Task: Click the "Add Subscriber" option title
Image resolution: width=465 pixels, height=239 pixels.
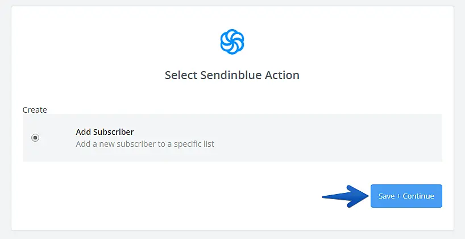Action: click(105, 132)
